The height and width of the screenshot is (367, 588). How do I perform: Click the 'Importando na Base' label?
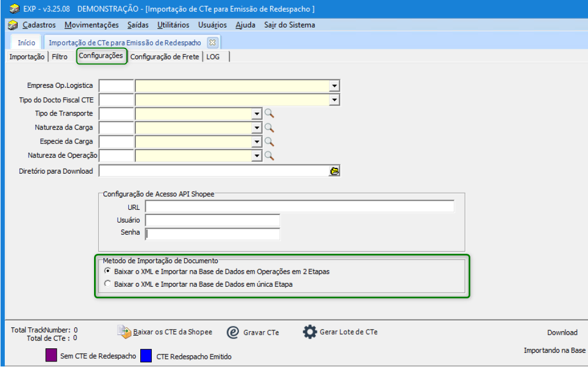pos(554,351)
